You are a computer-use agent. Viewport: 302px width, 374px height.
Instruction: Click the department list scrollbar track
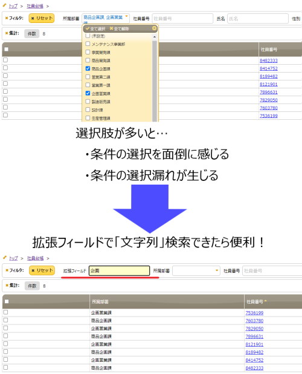pos(155,81)
